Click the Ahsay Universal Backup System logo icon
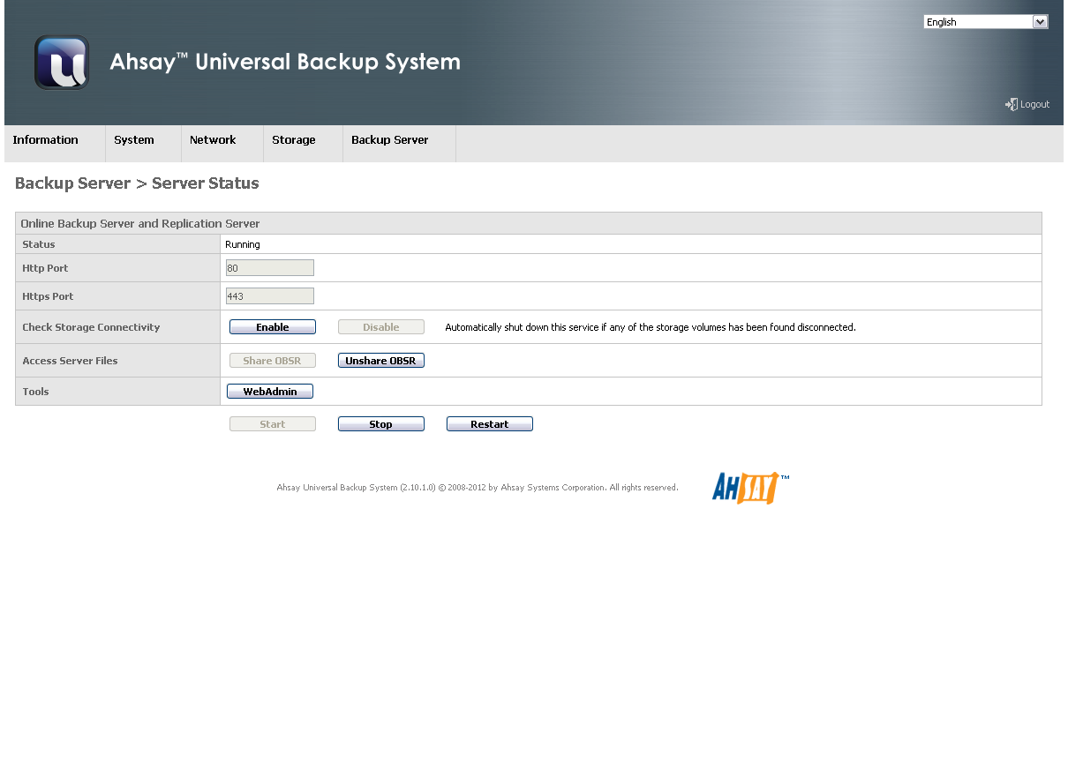The width and height of the screenshot is (1068, 770). tap(62, 63)
